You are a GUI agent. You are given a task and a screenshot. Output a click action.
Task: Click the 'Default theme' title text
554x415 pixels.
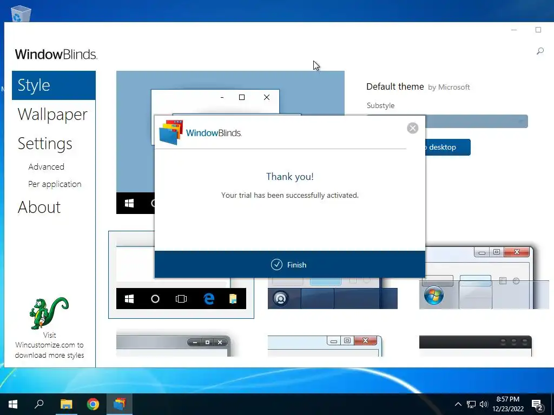395,87
